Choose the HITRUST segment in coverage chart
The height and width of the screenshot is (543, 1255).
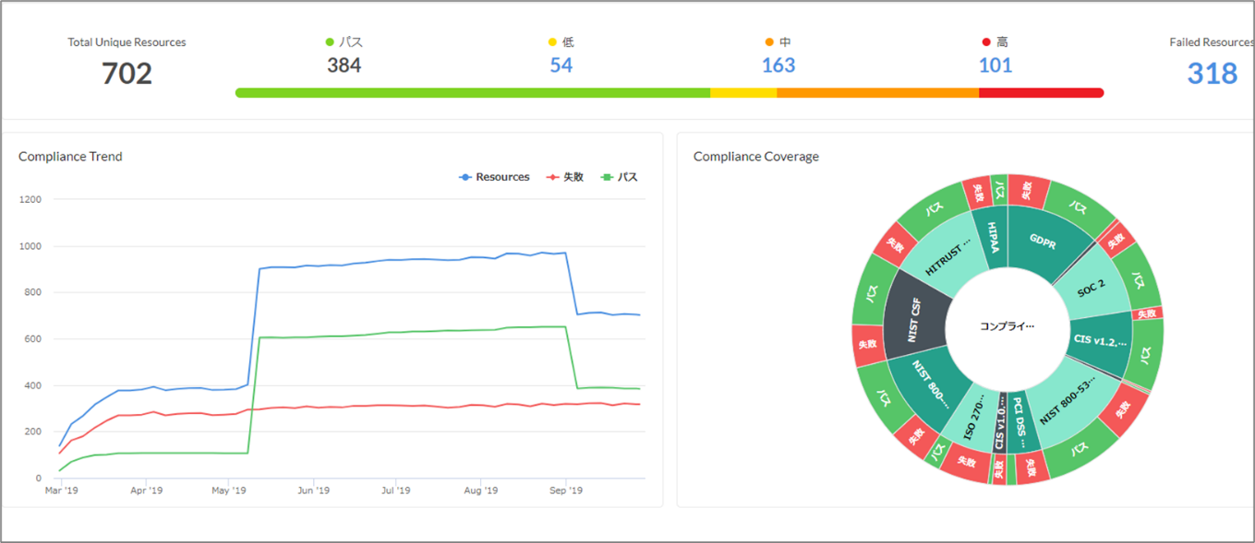(944, 257)
